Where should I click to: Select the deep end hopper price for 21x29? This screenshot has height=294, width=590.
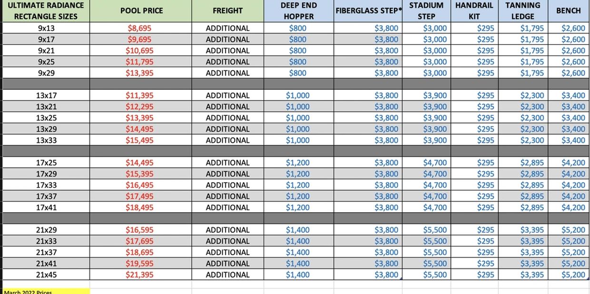click(298, 230)
